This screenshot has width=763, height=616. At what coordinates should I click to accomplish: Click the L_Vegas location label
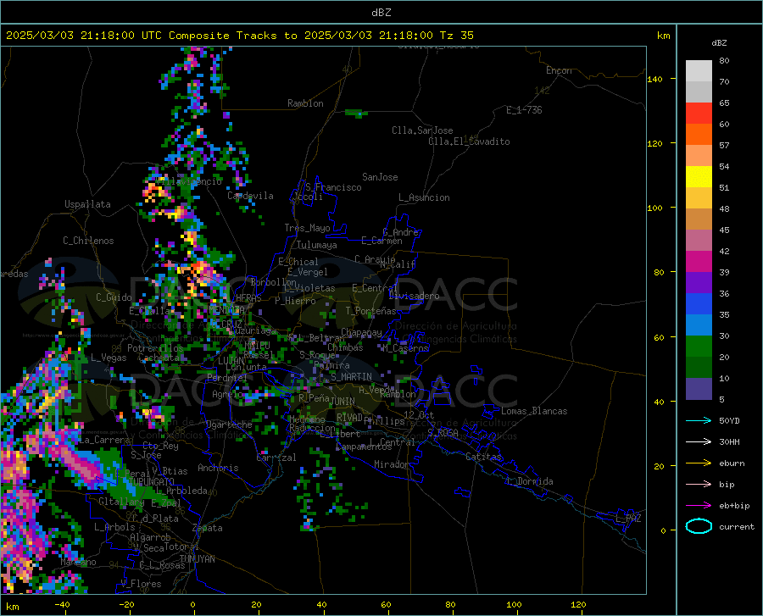coord(109,358)
